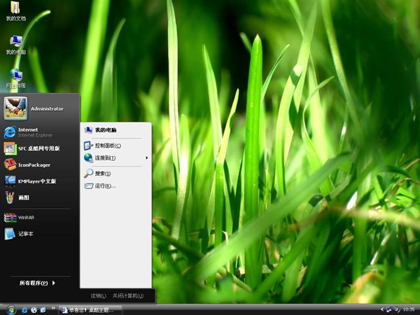Click the volume tray icon
Screen dimensions: 420x315
coord(397,310)
